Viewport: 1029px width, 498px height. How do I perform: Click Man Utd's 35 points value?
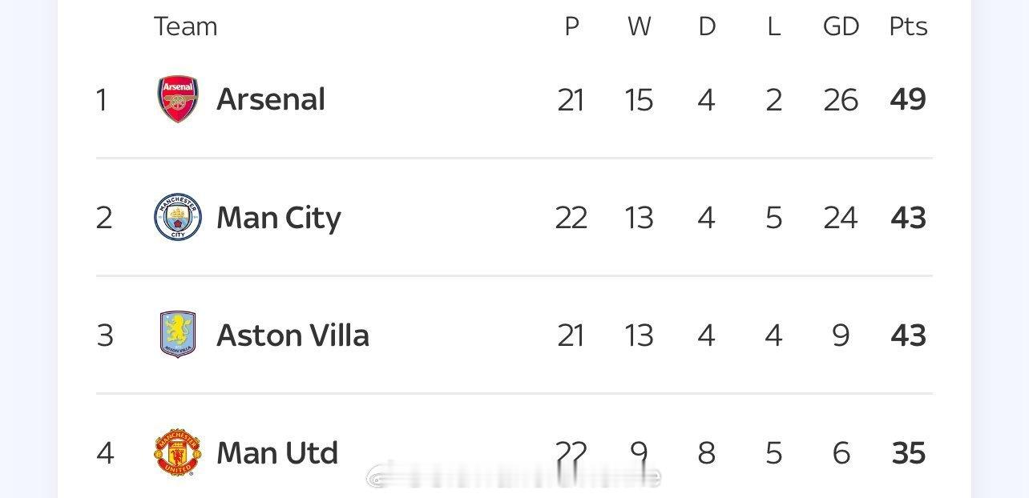(x=908, y=453)
